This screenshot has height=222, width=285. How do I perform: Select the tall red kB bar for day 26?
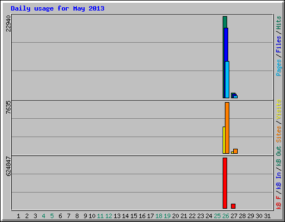225,183
